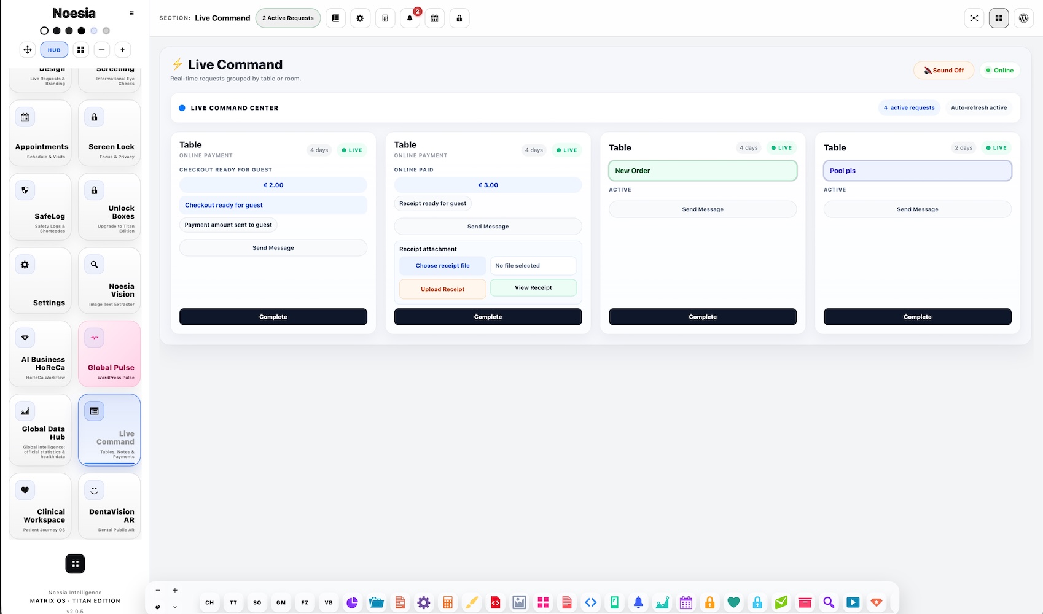This screenshot has height=614, width=1043.
Task: Select the light blue theme circle
Action: [x=93, y=31]
